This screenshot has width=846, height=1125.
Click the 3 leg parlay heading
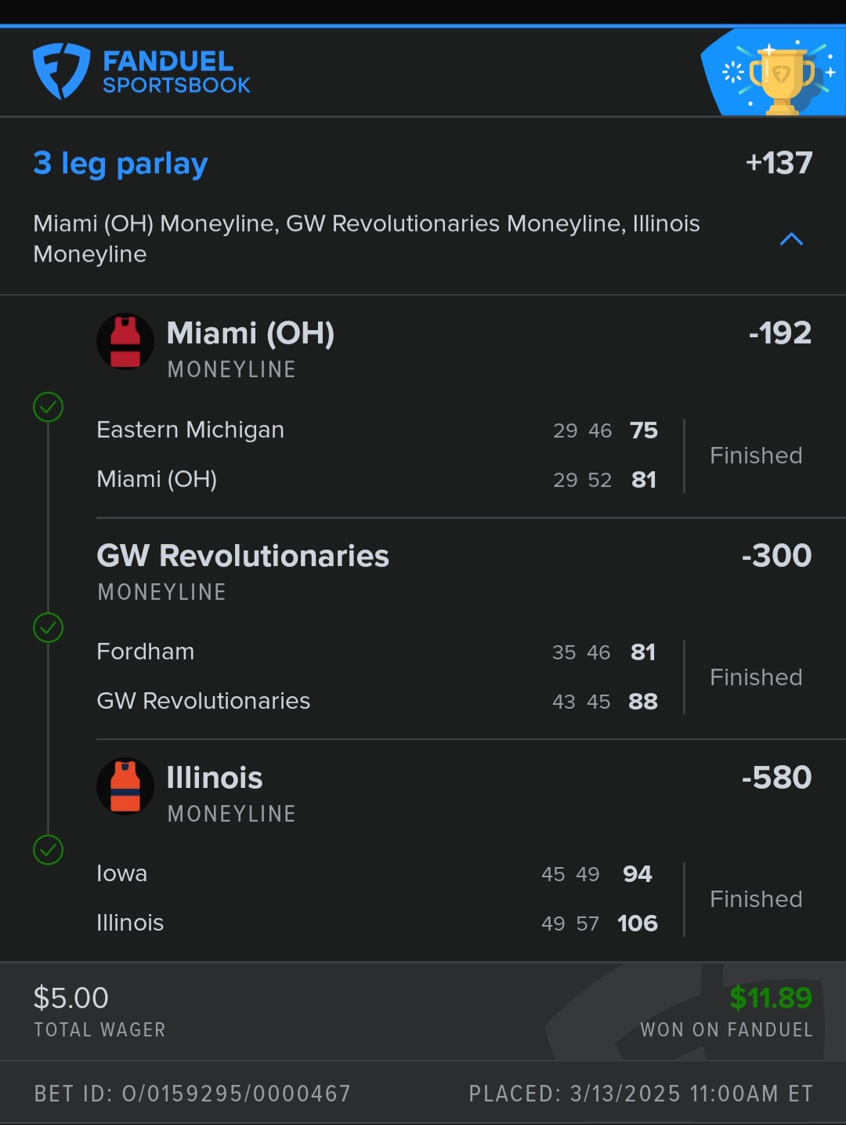point(121,163)
